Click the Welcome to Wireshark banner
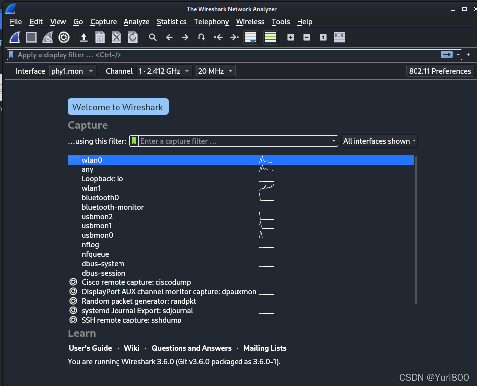Image resolution: width=477 pixels, height=386 pixels. pos(118,107)
